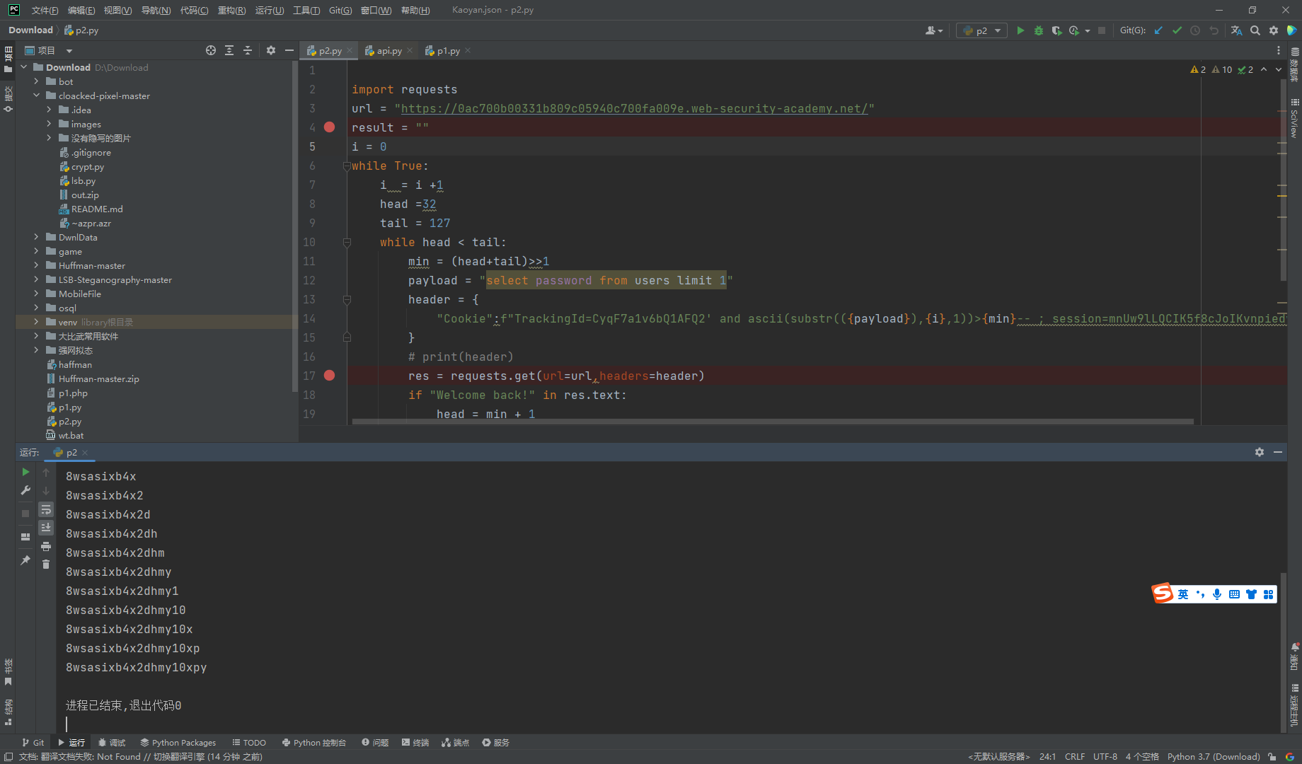Open project panel options gear
Viewport: 1302px width, 764px height.
pyautogui.click(x=271, y=50)
